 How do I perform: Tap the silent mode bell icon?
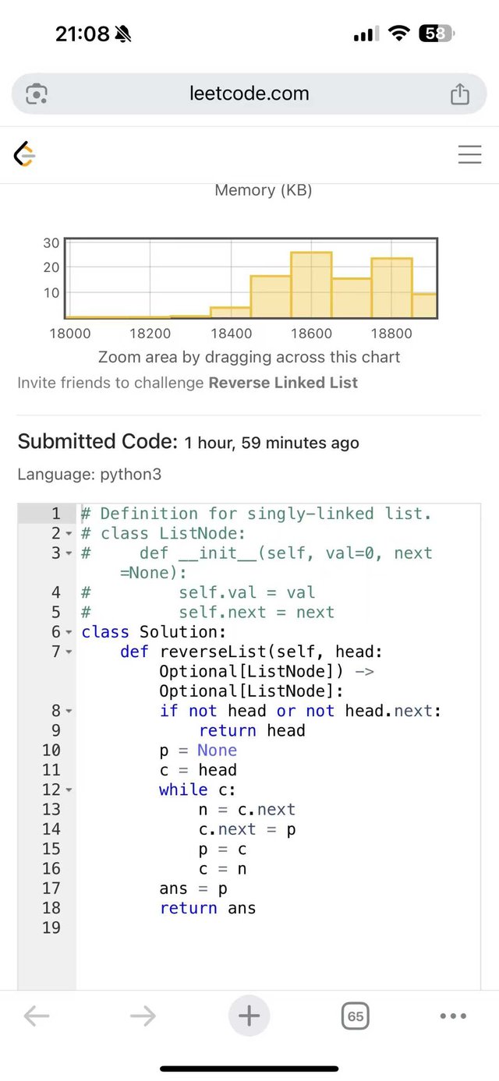click(x=123, y=34)
